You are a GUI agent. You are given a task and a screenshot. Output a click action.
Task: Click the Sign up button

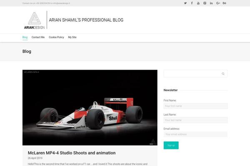point(171,145)
